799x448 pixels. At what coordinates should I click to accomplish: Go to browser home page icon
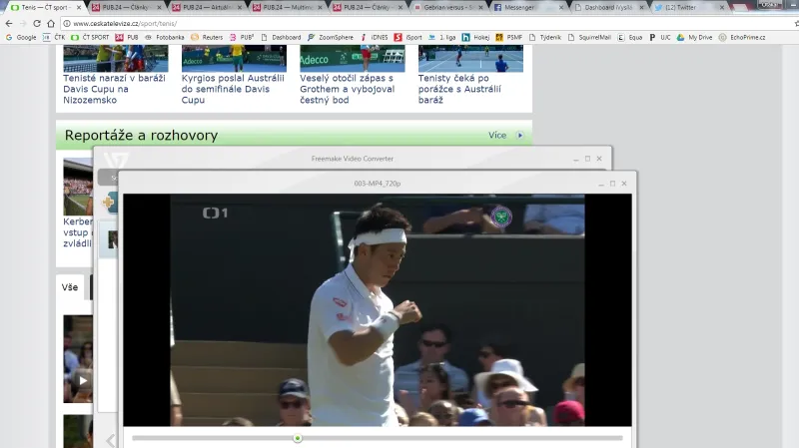(51, 23)
